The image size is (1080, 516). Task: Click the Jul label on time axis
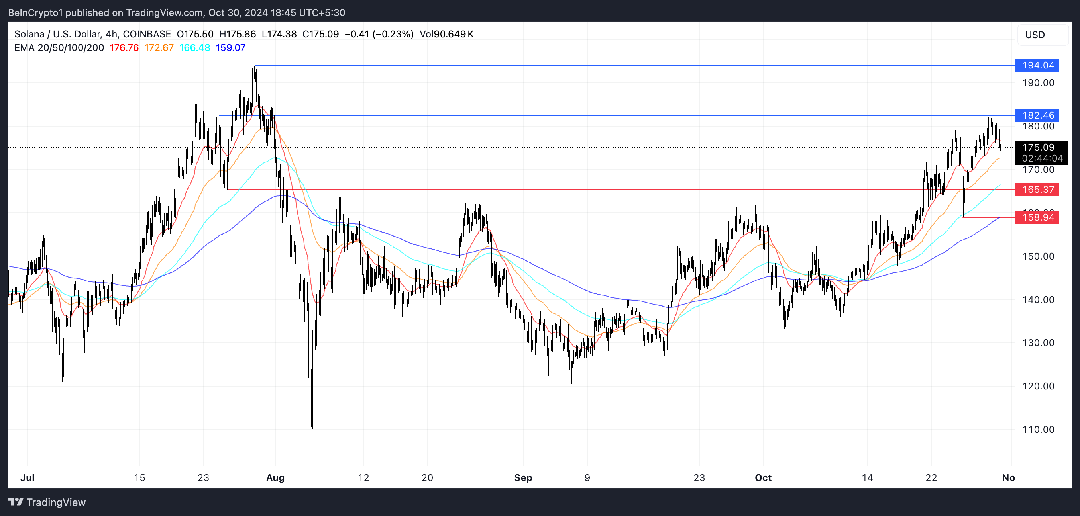[x=27, y=477]
